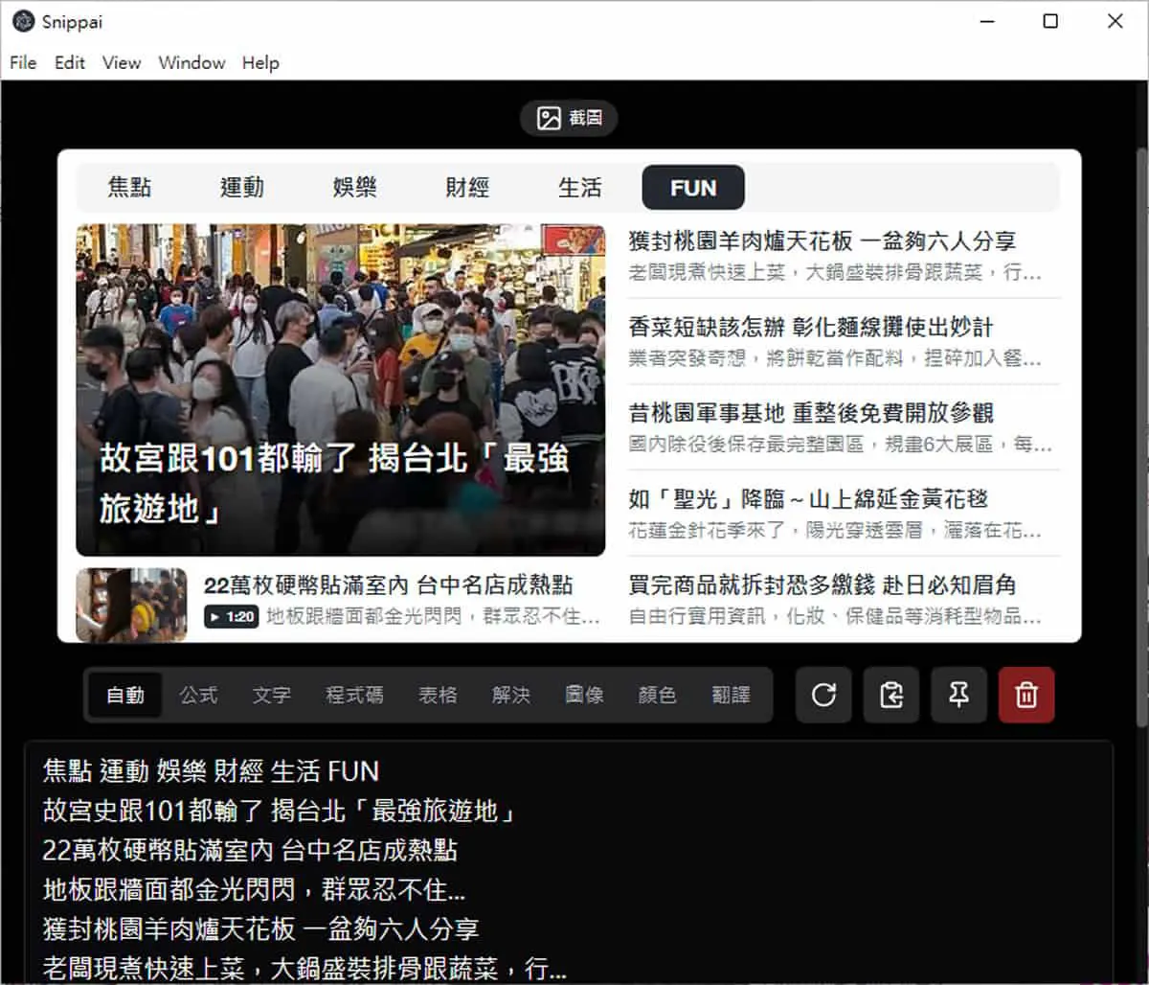Click the copy to clipboard icon button
The image size is (1149, 985).
pos(891,695)
